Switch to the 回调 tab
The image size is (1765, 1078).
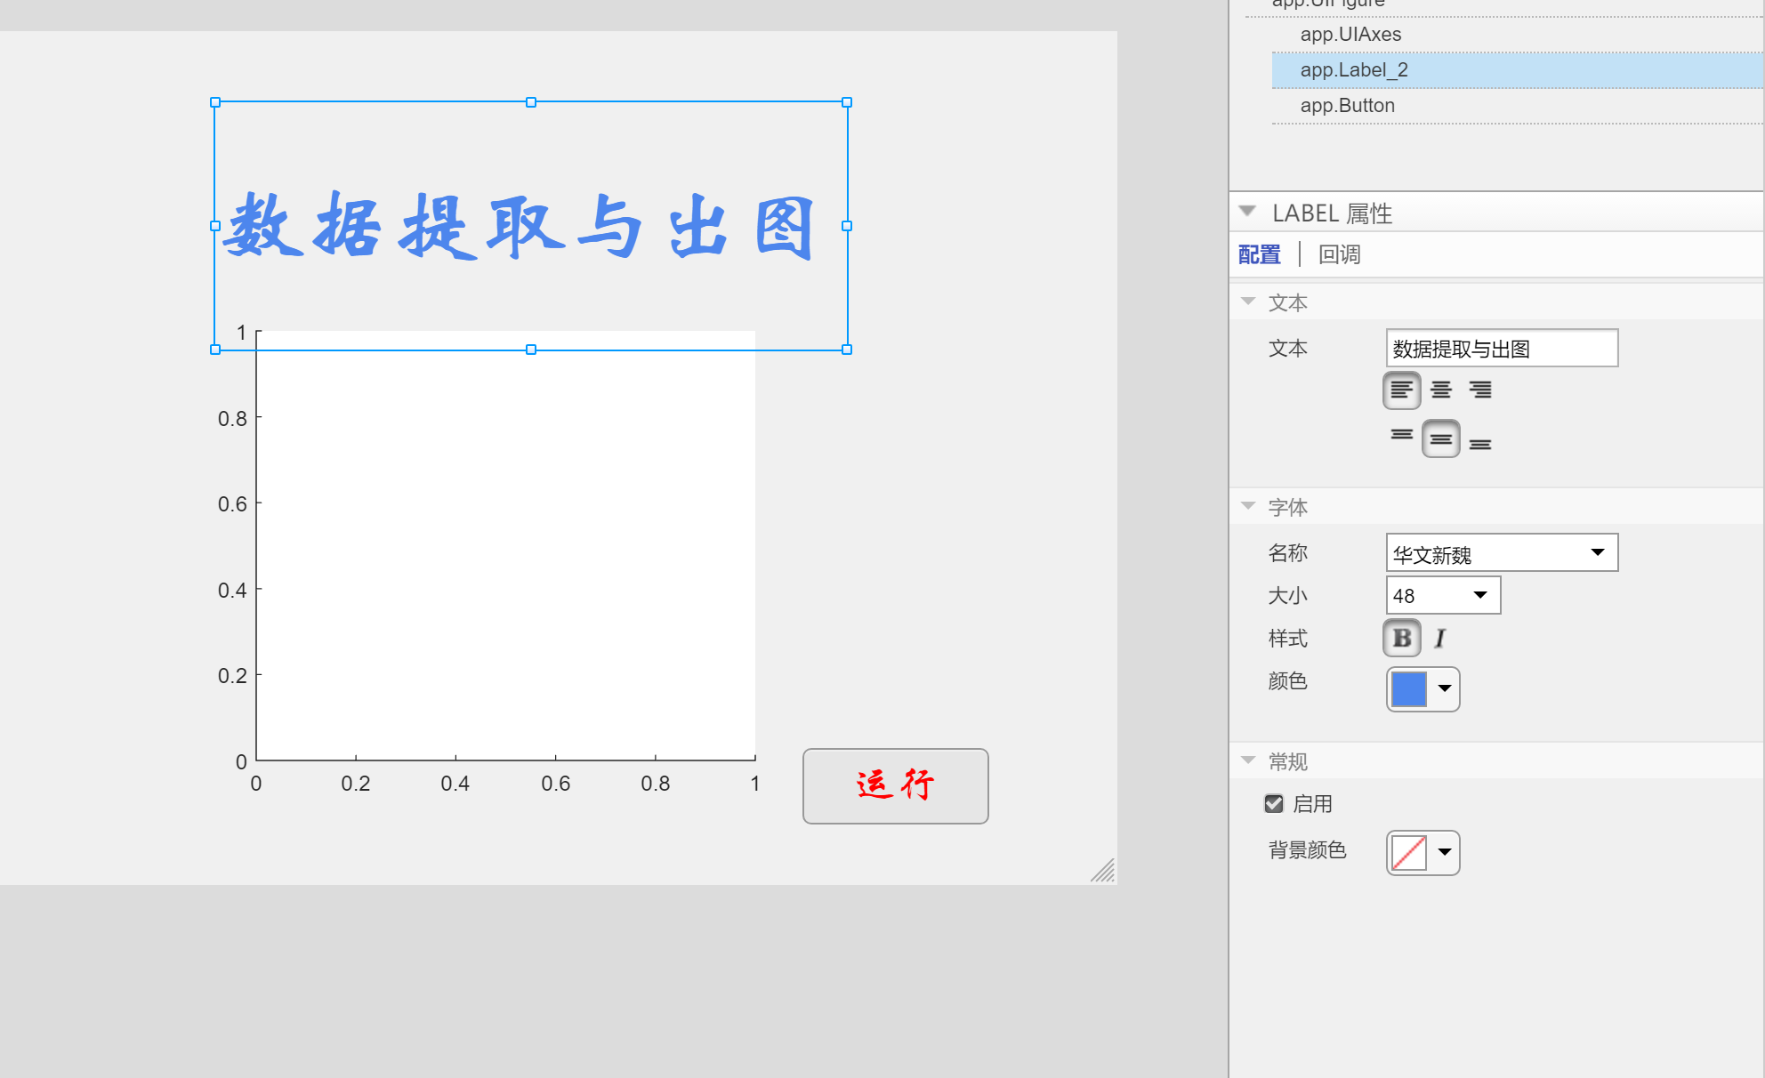1340,254
